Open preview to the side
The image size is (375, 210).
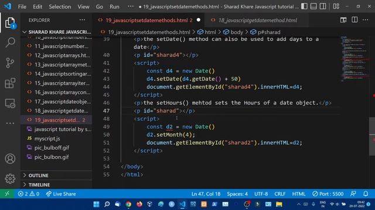[x=343, y=20]
